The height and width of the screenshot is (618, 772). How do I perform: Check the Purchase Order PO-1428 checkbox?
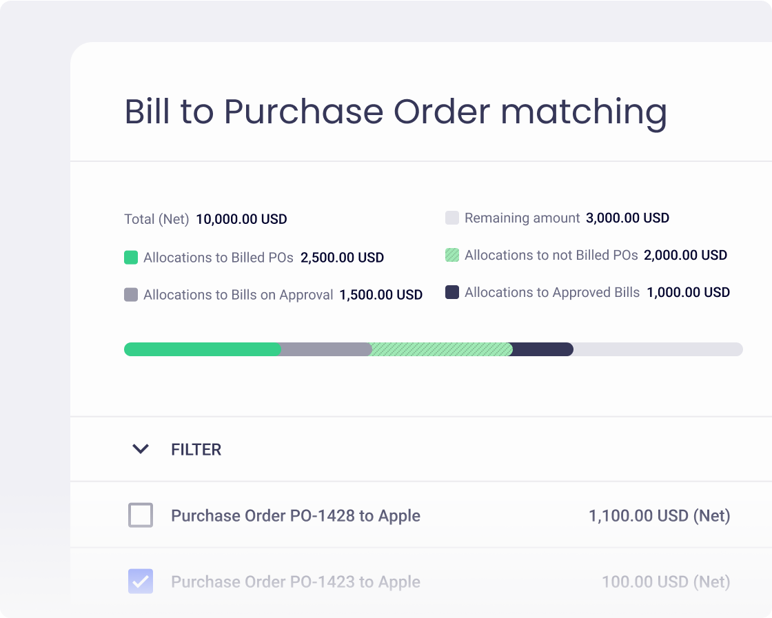[141, 515]
